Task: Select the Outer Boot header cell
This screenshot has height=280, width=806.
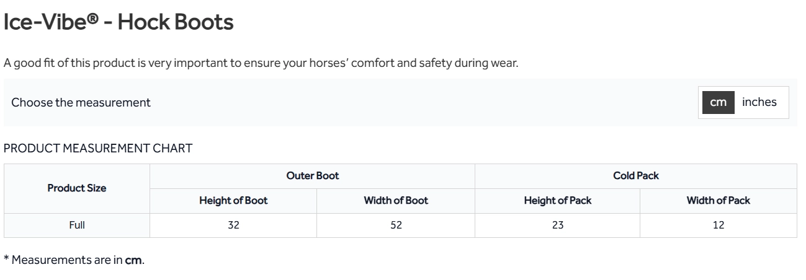Action: tap(313, 176)
